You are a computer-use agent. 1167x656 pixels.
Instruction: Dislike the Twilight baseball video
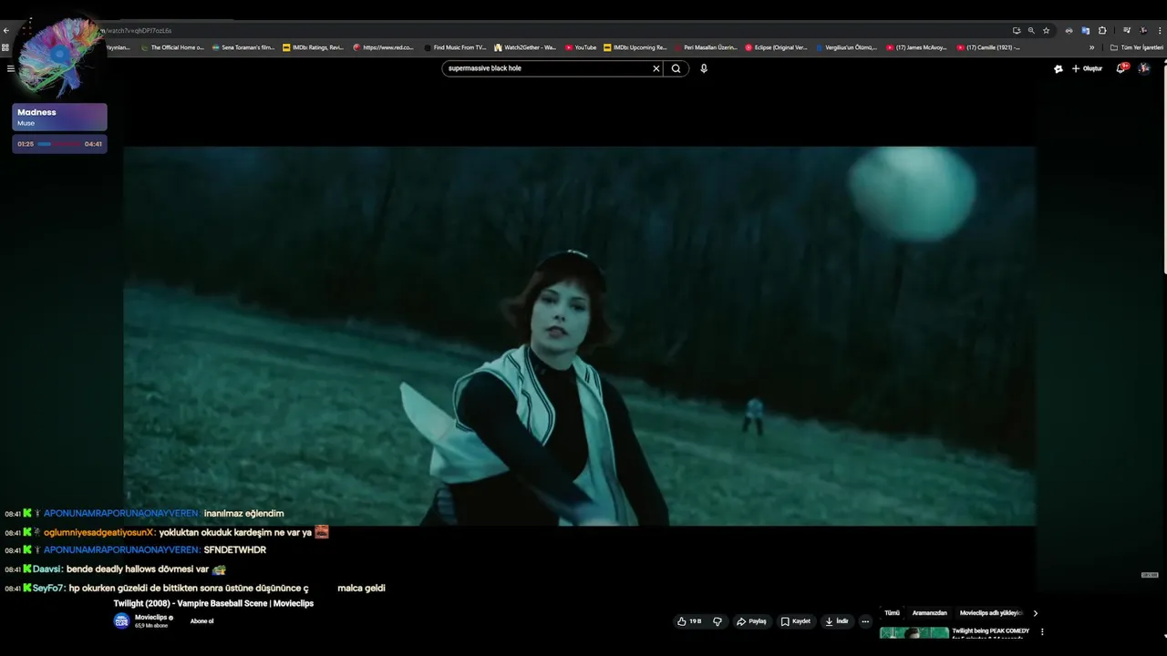(718, 621)
